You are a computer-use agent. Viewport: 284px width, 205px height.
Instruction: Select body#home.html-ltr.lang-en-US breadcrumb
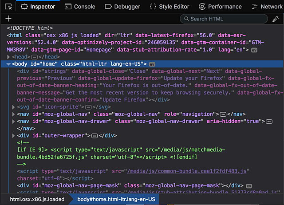click(x=116, y=199)
